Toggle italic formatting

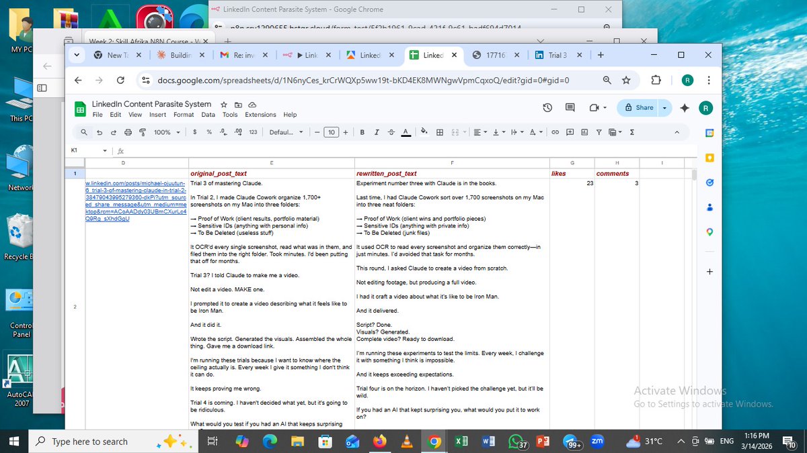pos(377,132)
